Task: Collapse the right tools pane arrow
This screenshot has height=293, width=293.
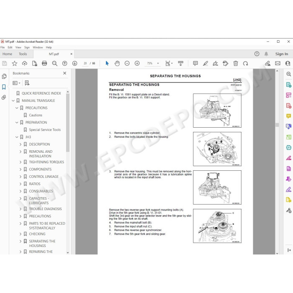Action: click(x=289, y=250)
